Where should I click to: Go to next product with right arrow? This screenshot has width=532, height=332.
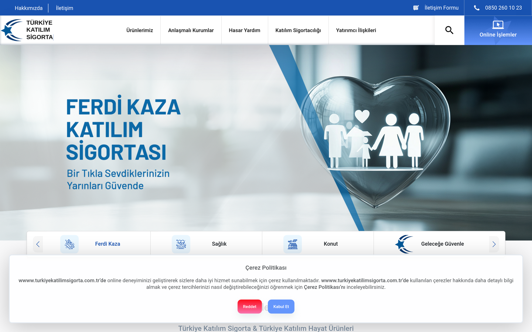pyautogui.click(x=494, y=244)
